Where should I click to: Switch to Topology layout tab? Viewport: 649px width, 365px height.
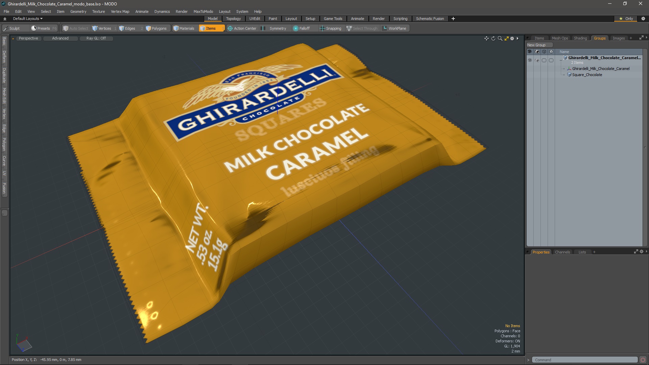233,19
